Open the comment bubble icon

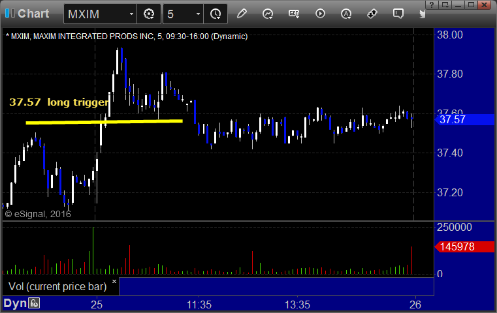[x=398, y=14]
